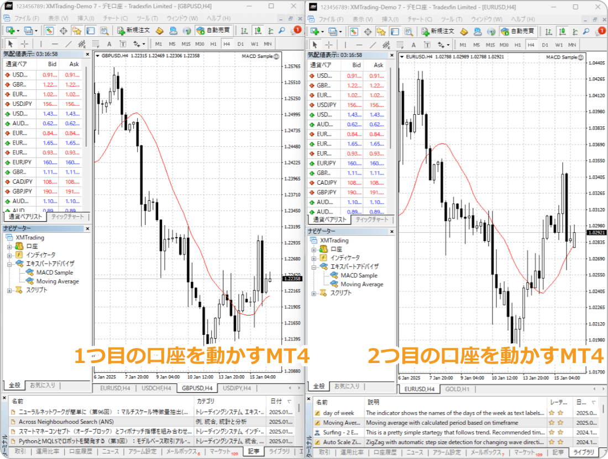Select USDJPY row in right window Market Watch
608x459 pixels.
point(347,105)
